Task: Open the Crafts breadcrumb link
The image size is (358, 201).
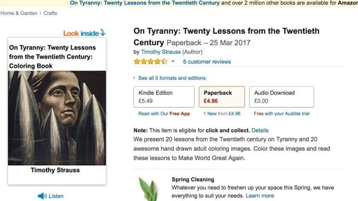Action: pyautogui.click(x=50, y=13)
